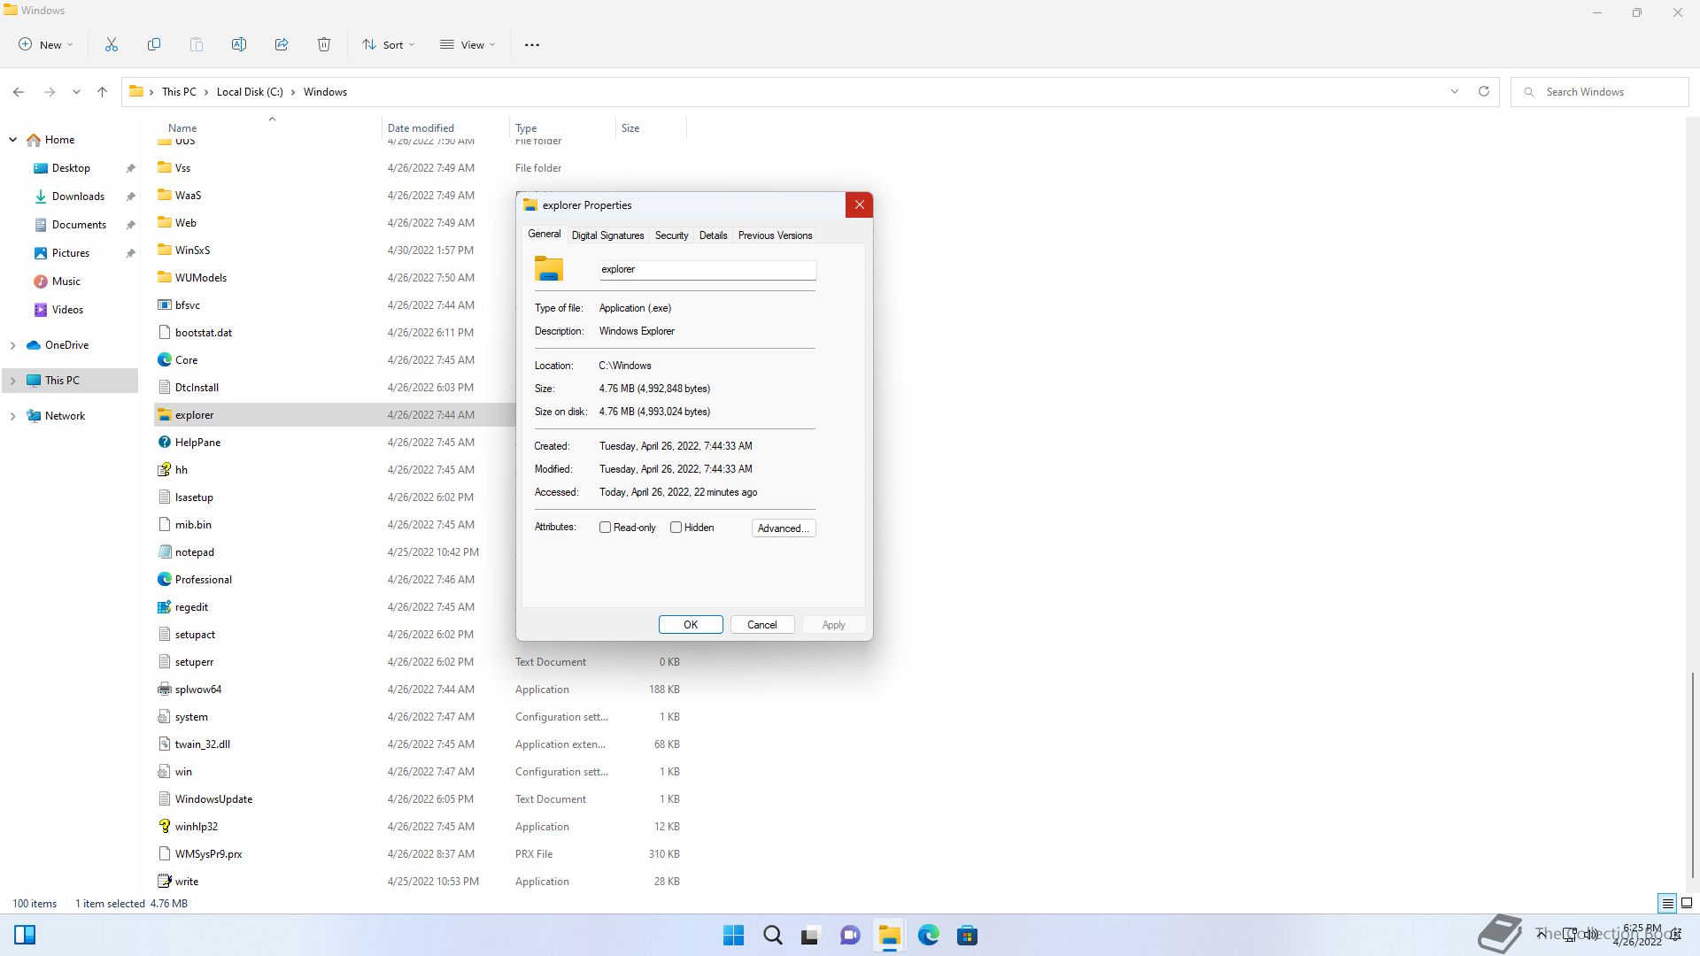Viewport: 1700px width, 956px height.
Task: Click the Paste icon in toolbar
Action: coord(197,44)
